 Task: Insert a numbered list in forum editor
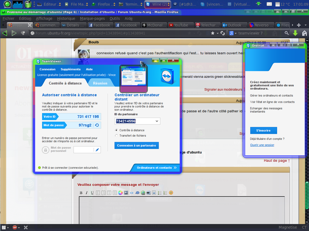click(165, 193)
